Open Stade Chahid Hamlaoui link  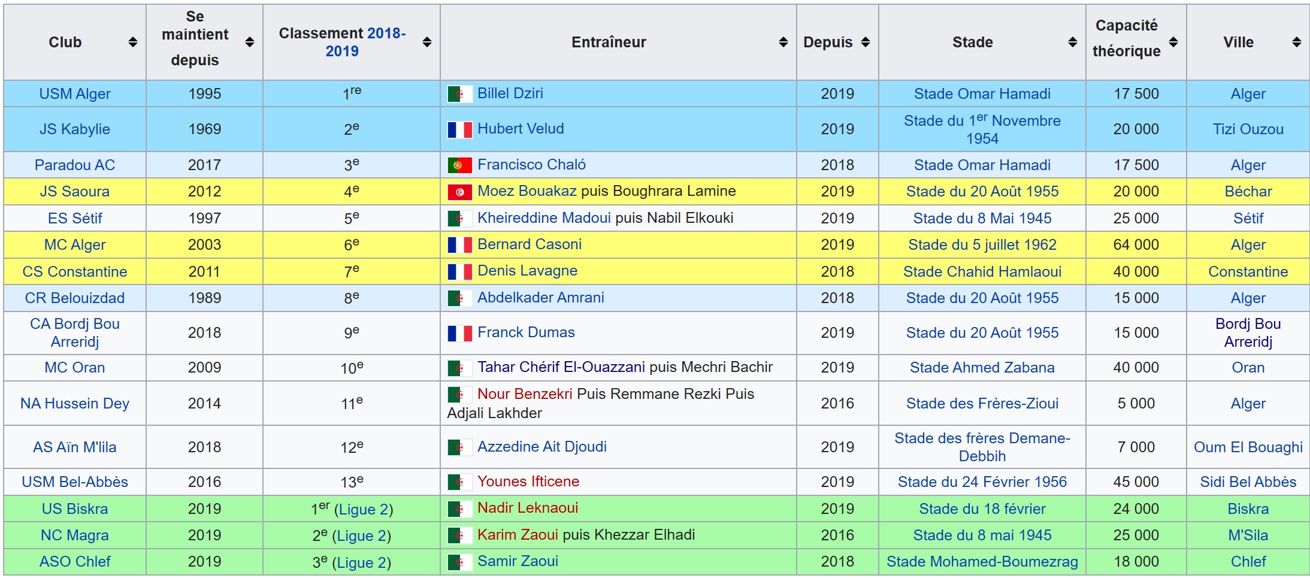982,272
